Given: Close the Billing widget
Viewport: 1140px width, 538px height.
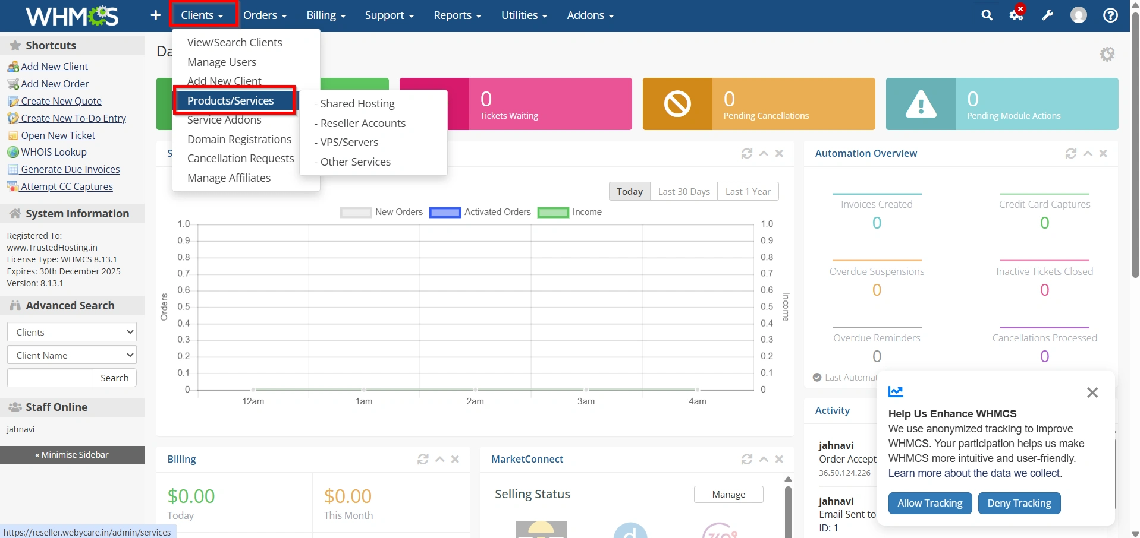Looking at the screenshot, I should coord(455,459).
